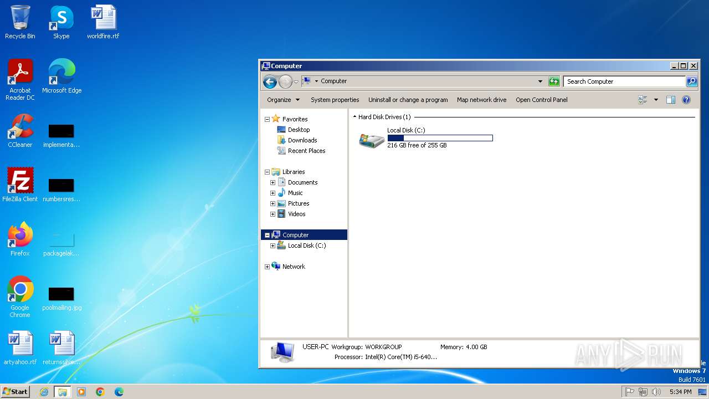709x399 pixels.
Task: Go back with the Explorer back arrow
Action: pos(270,81)
